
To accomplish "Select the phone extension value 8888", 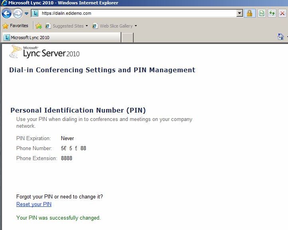I will coord(67,158).
